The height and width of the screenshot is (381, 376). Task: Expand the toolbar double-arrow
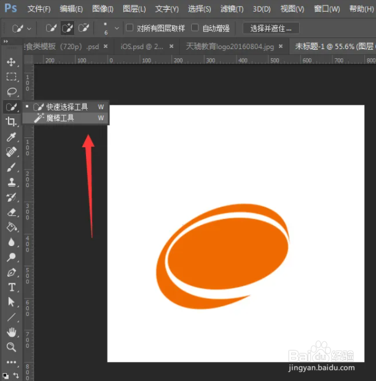coord(6,42)
